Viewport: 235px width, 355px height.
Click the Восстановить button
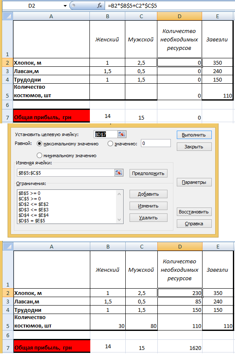point(194,212)
